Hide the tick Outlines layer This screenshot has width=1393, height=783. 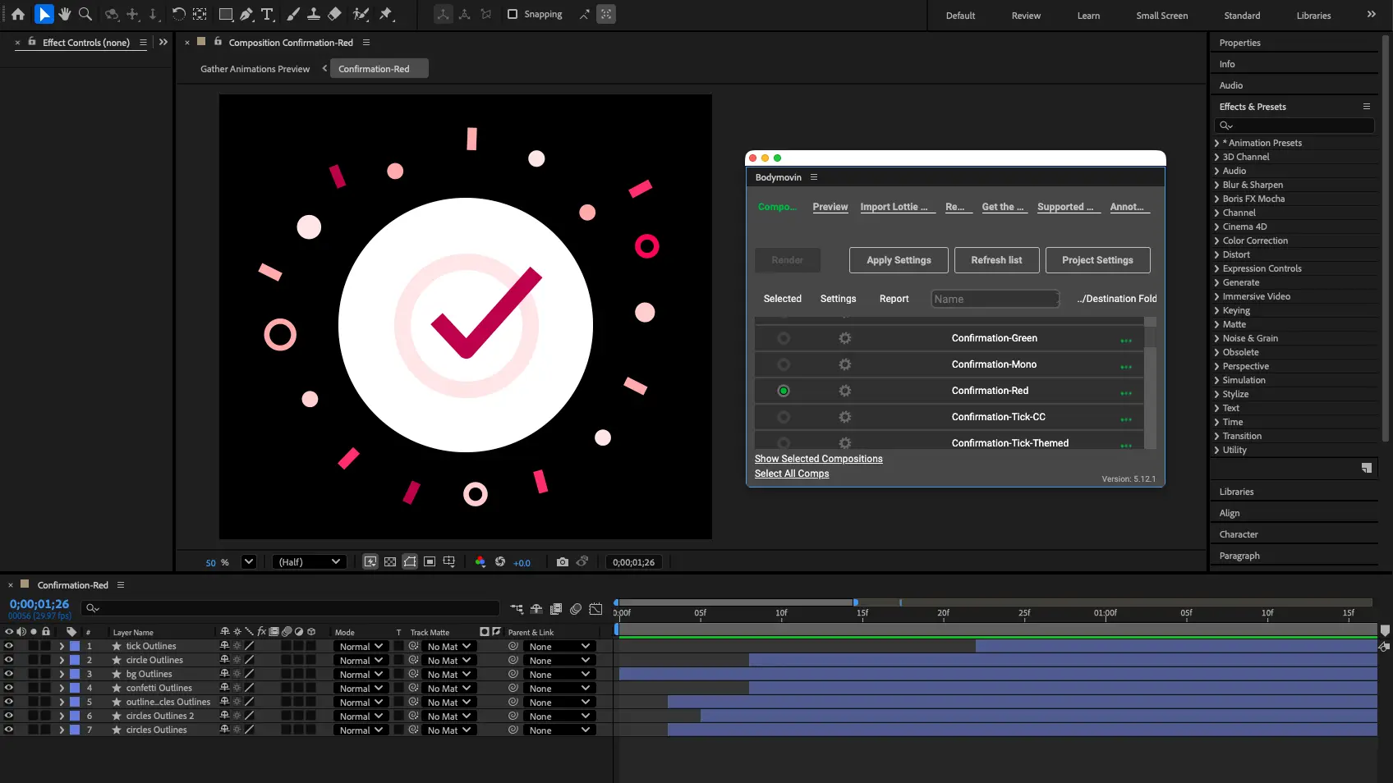(x=8, y=646)
